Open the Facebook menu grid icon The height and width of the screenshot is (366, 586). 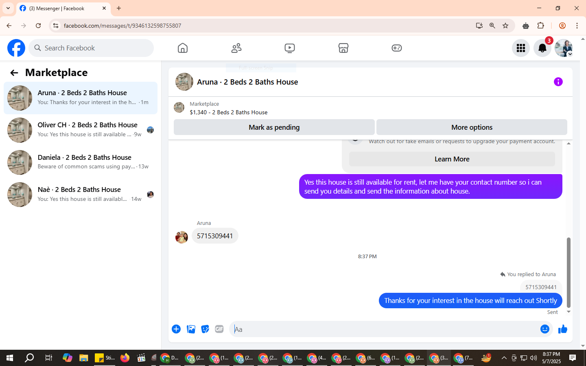521,48
